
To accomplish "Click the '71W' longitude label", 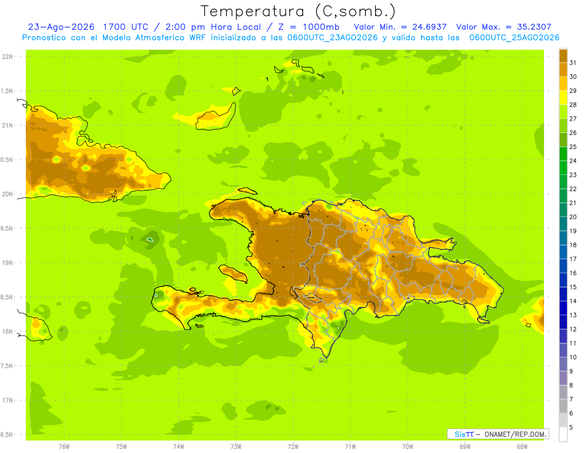I will pyautogui.click(x=350, y=446).
